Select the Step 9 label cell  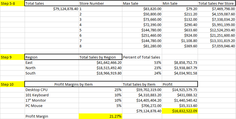pos(12,57)
